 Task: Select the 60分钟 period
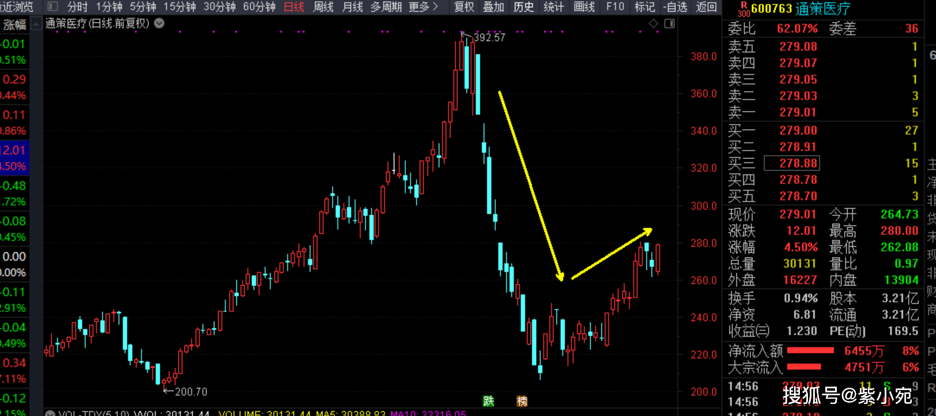click(x=259, y=7)
